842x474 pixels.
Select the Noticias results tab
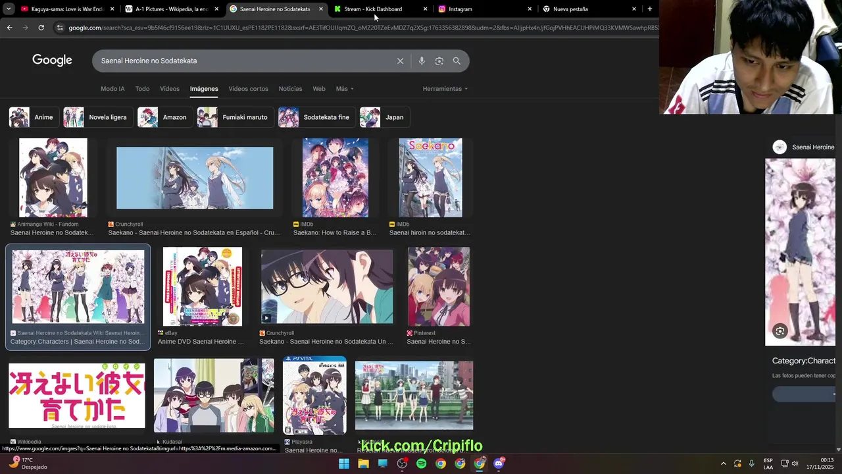point(290,89)
